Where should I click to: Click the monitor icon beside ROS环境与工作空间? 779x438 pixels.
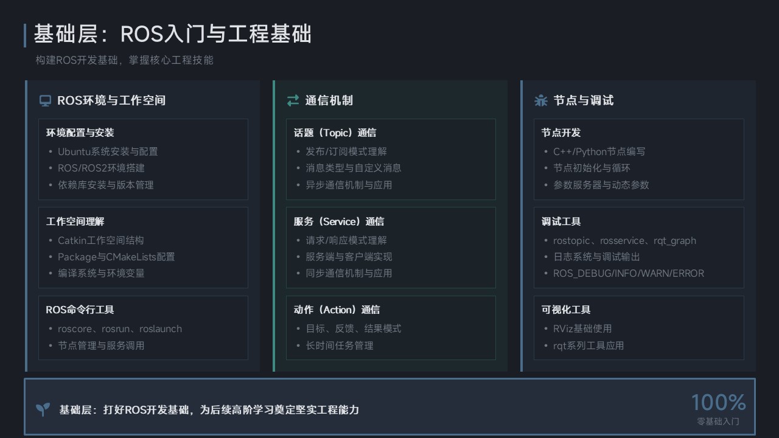(45, 101)
